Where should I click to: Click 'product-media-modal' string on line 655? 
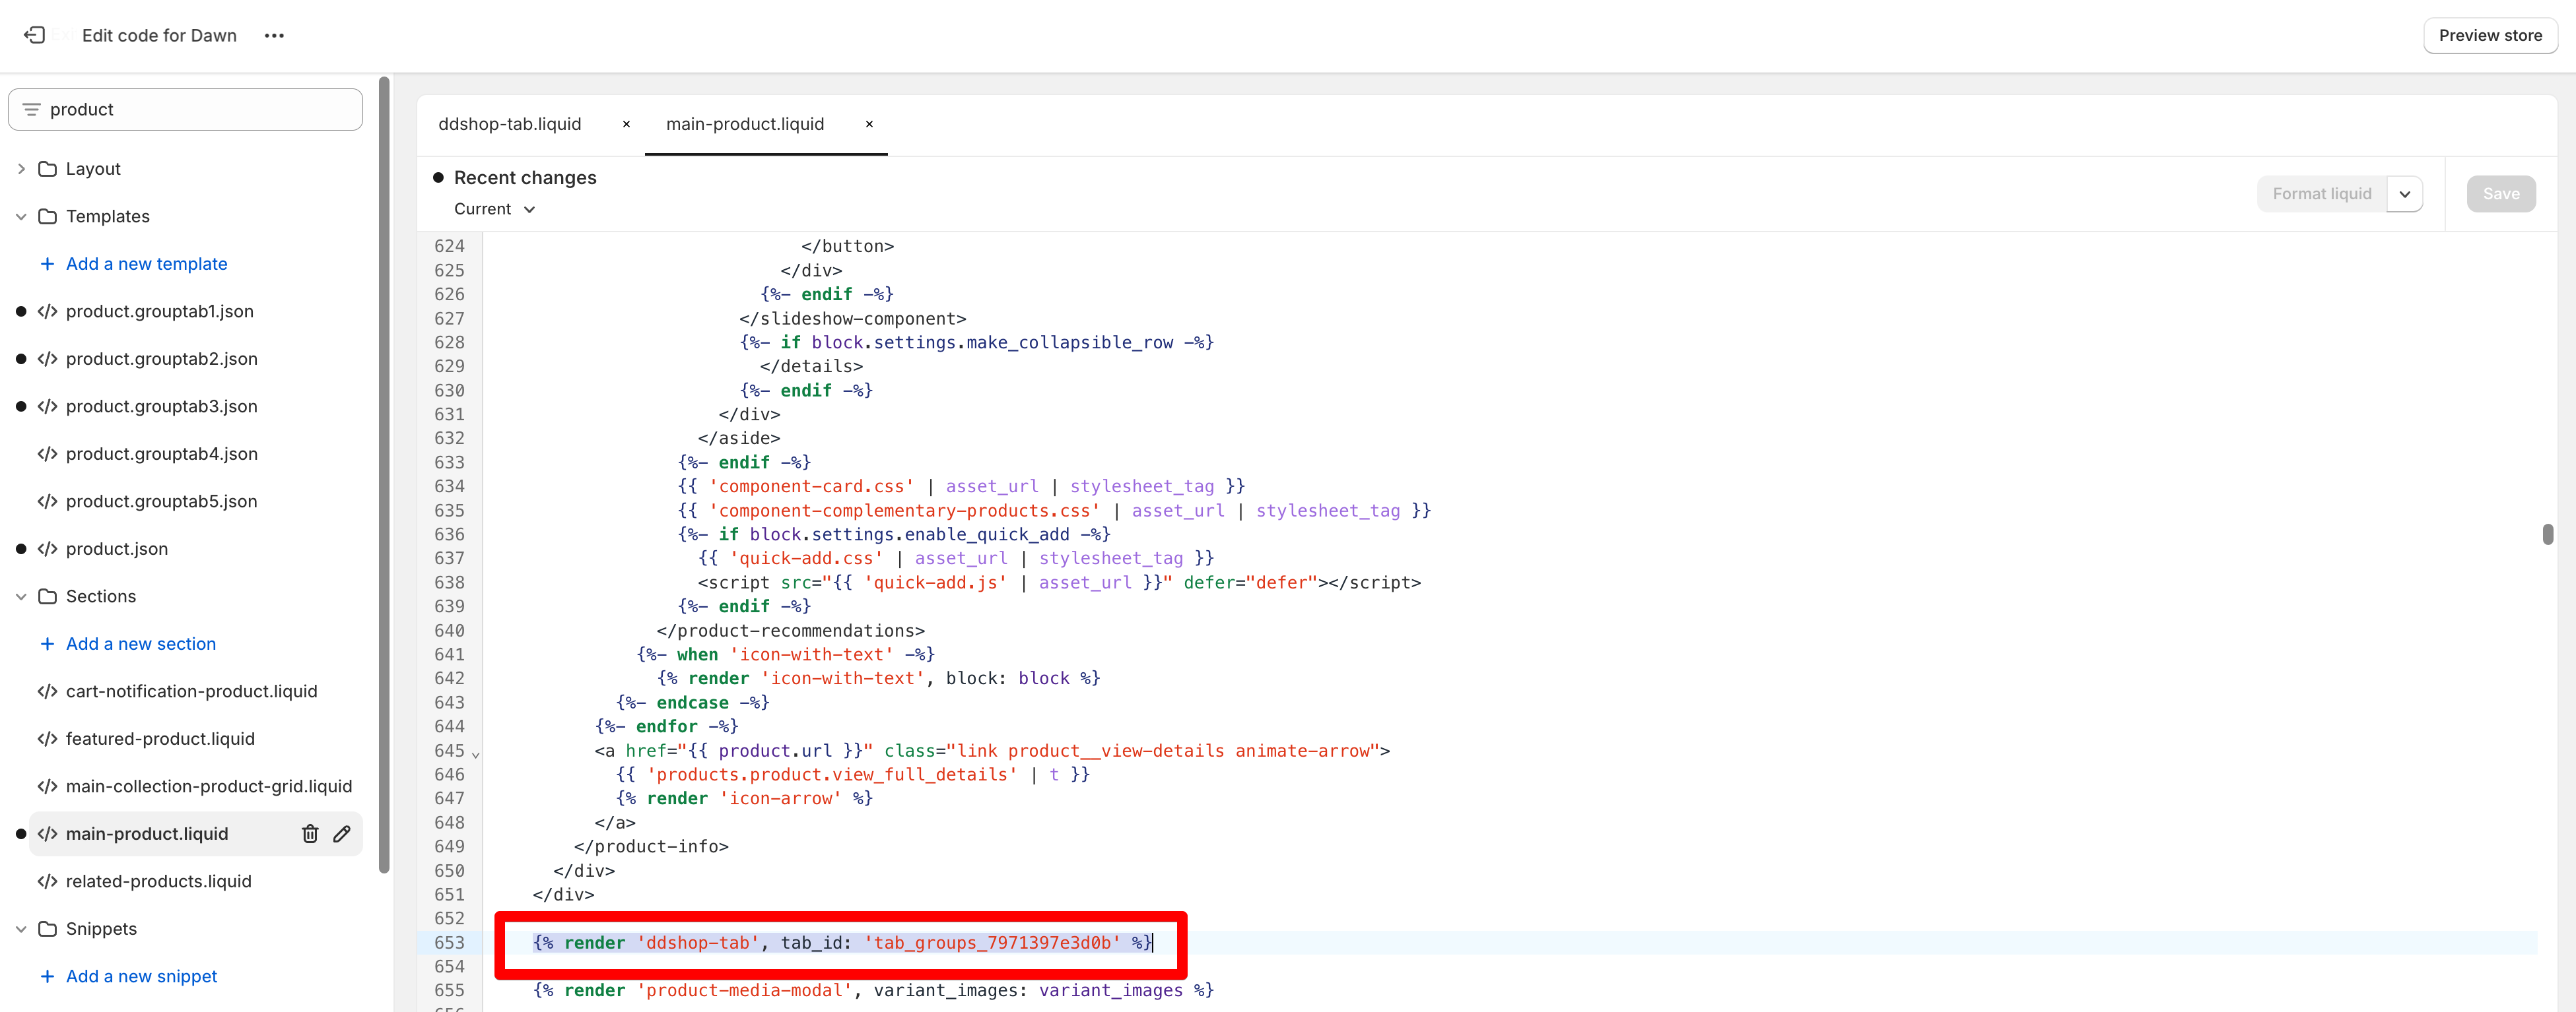[x=745, y=991]
